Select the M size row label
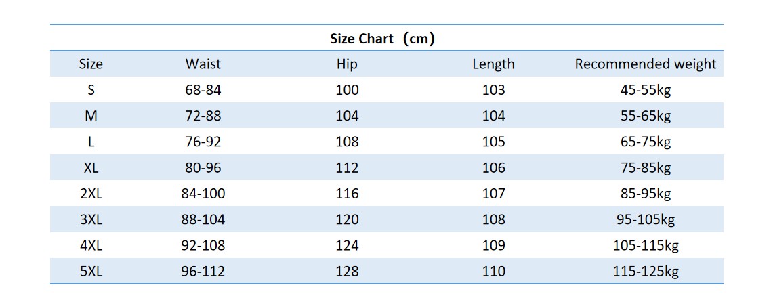 (91, 116)
